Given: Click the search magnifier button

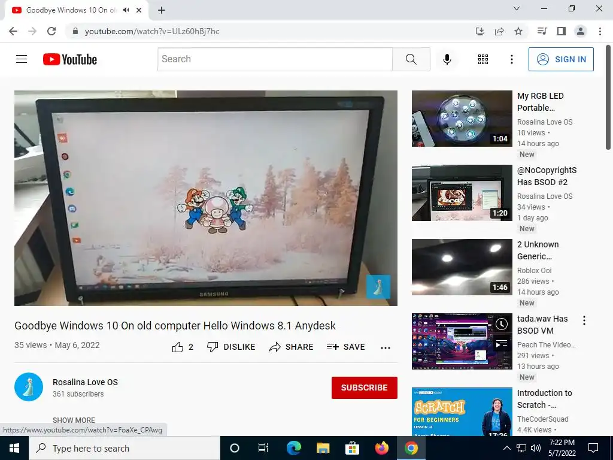Looking at the screenshot, I should coord(411,59).
